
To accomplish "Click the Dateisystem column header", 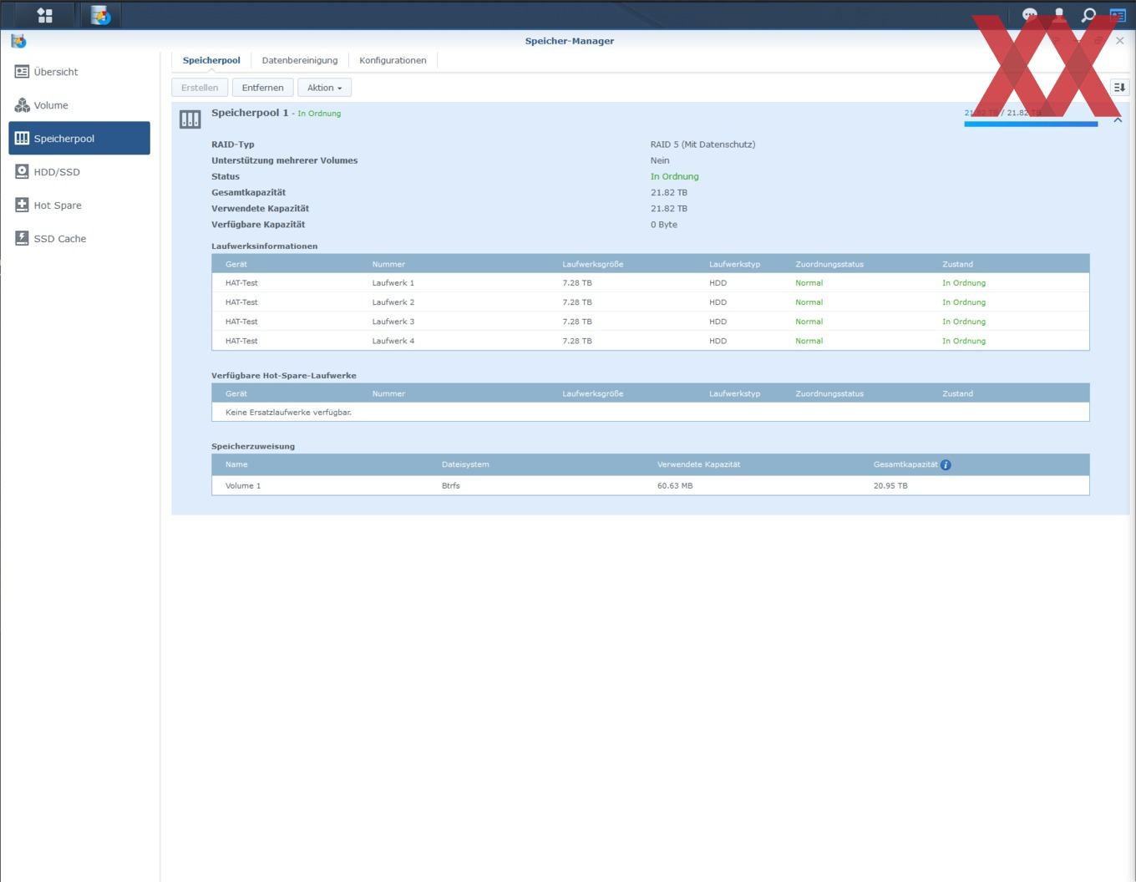I will pyautogui.click(x=465, y=464).
